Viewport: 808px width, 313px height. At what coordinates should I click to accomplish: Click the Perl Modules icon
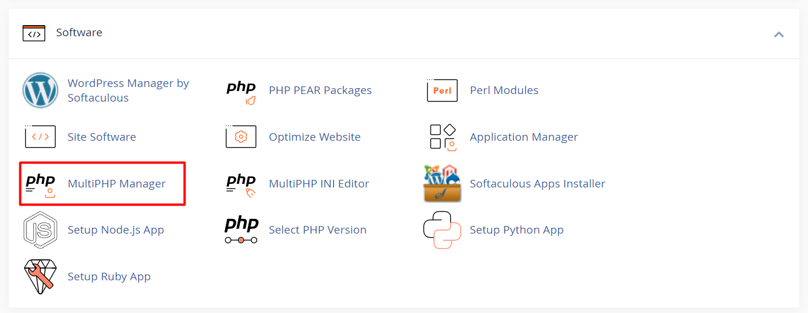[442, 91]
